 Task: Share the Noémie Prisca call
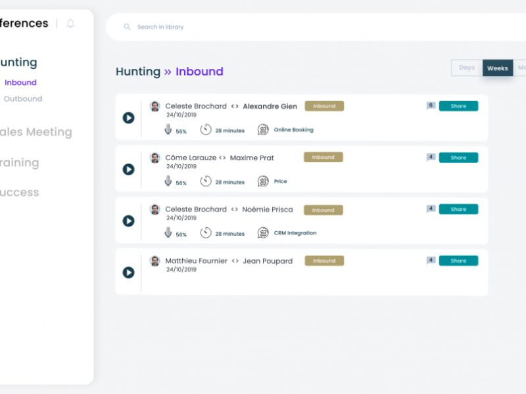(x=458, y=209)
